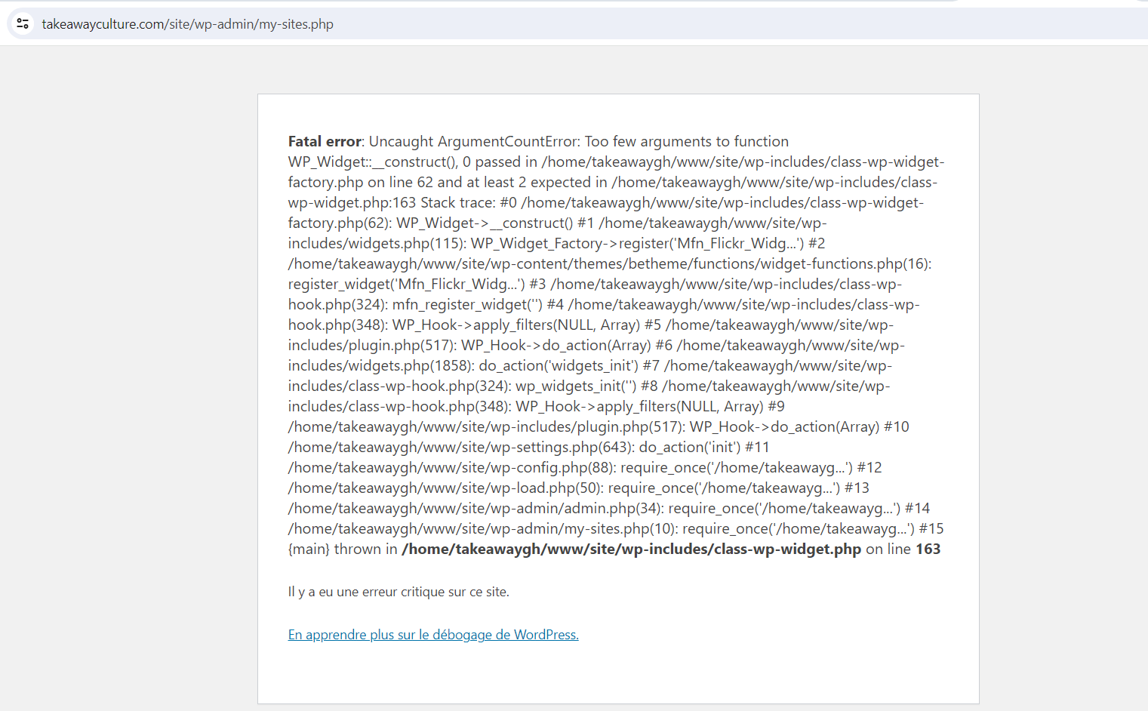Click the French critical error message text
This screenshot has height=711, width=1148.
coord(399,592)
